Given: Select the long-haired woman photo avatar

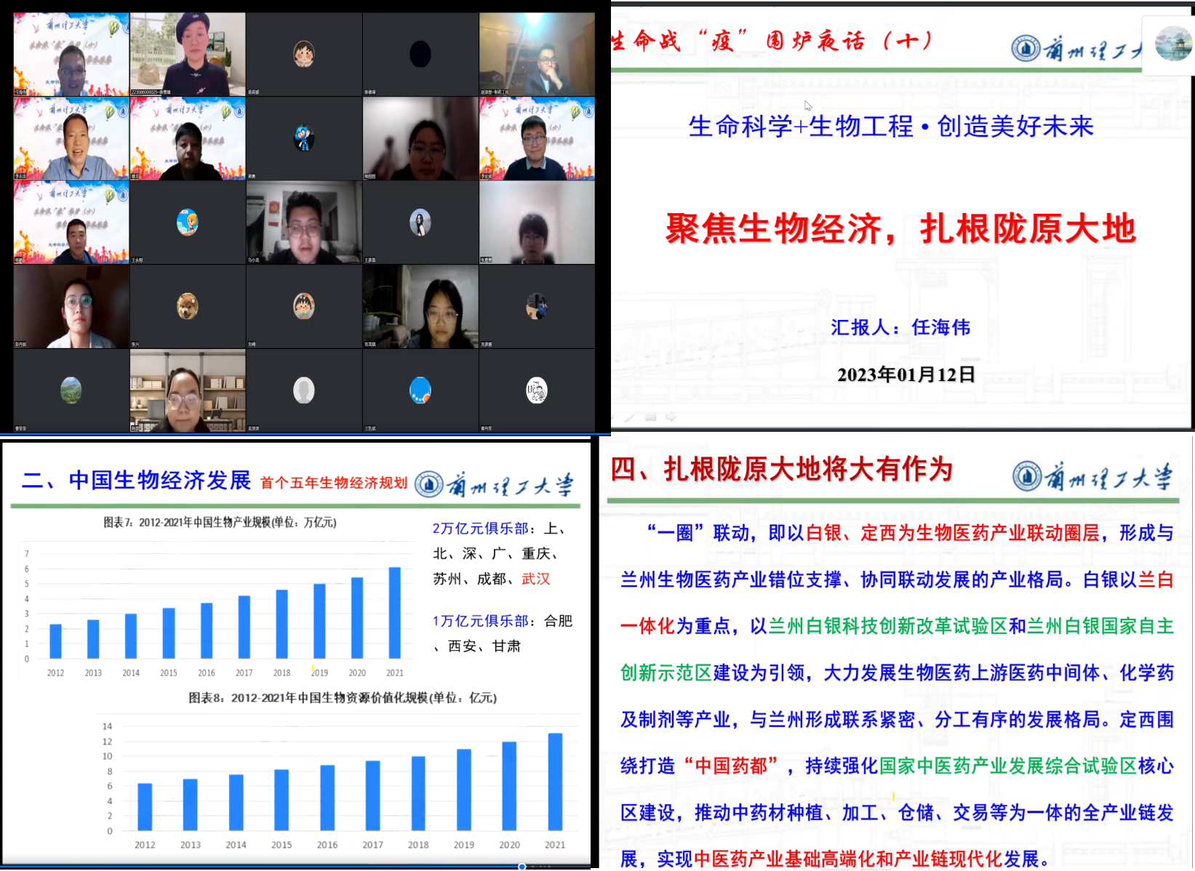Looking at the screenshot, I should (x=420, y=222).
